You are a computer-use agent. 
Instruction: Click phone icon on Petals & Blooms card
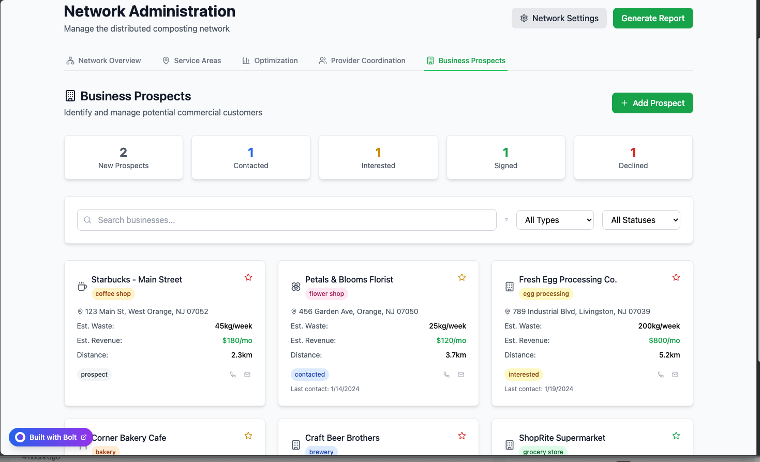[x=446, y=375]
